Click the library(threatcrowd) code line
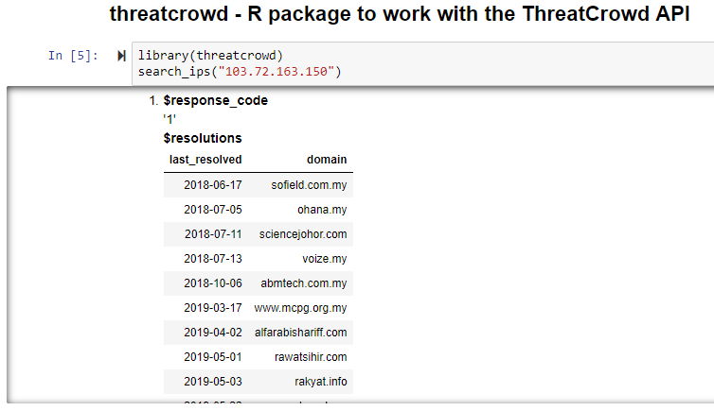Image resolution: width=714 pixels, height=411 pixels. [x=209, y=56]
